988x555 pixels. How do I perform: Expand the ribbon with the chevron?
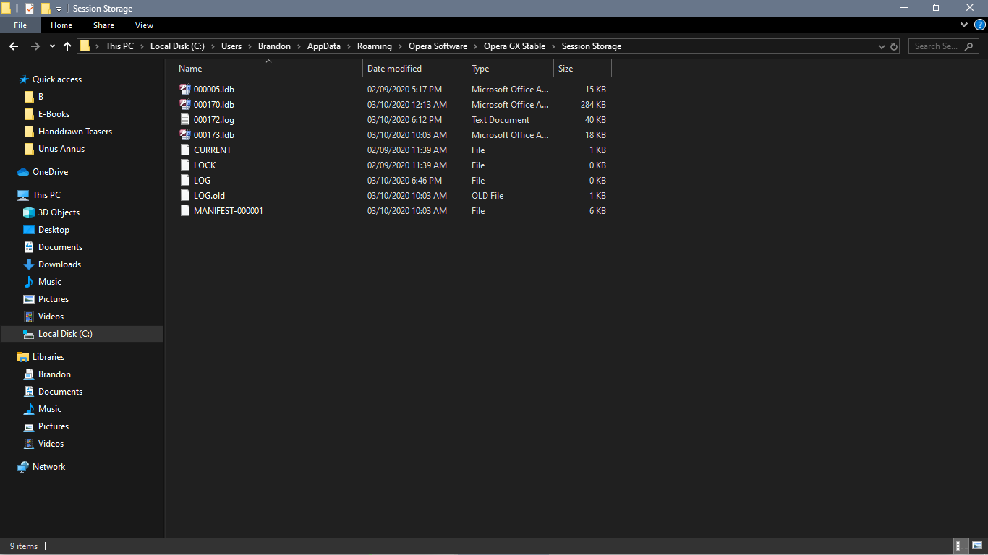click(964, 25)
